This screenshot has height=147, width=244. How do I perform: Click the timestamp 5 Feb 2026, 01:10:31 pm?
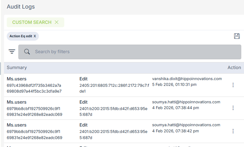174,84
